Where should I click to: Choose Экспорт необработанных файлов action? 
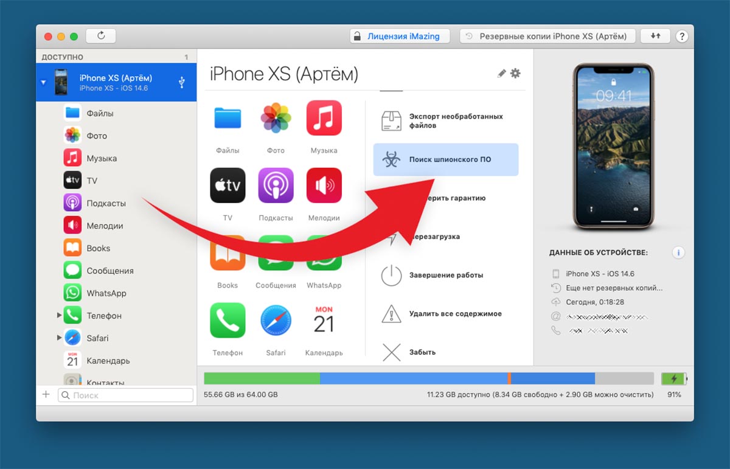pyautogui.click(x=446, y=121)
